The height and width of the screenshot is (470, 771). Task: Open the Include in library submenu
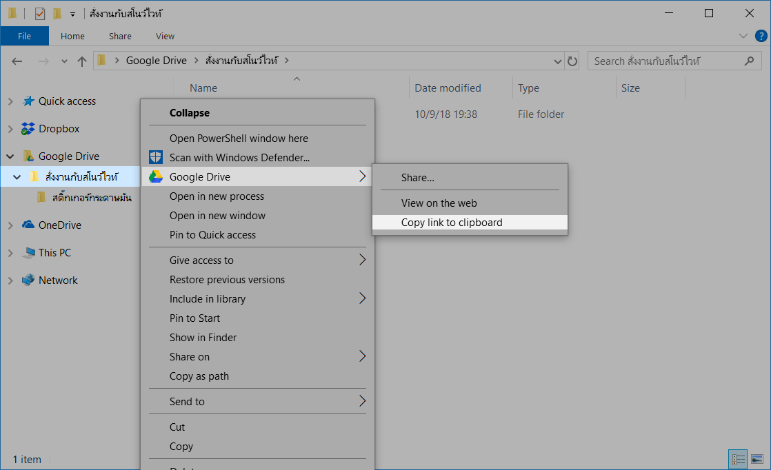point(257,298)
